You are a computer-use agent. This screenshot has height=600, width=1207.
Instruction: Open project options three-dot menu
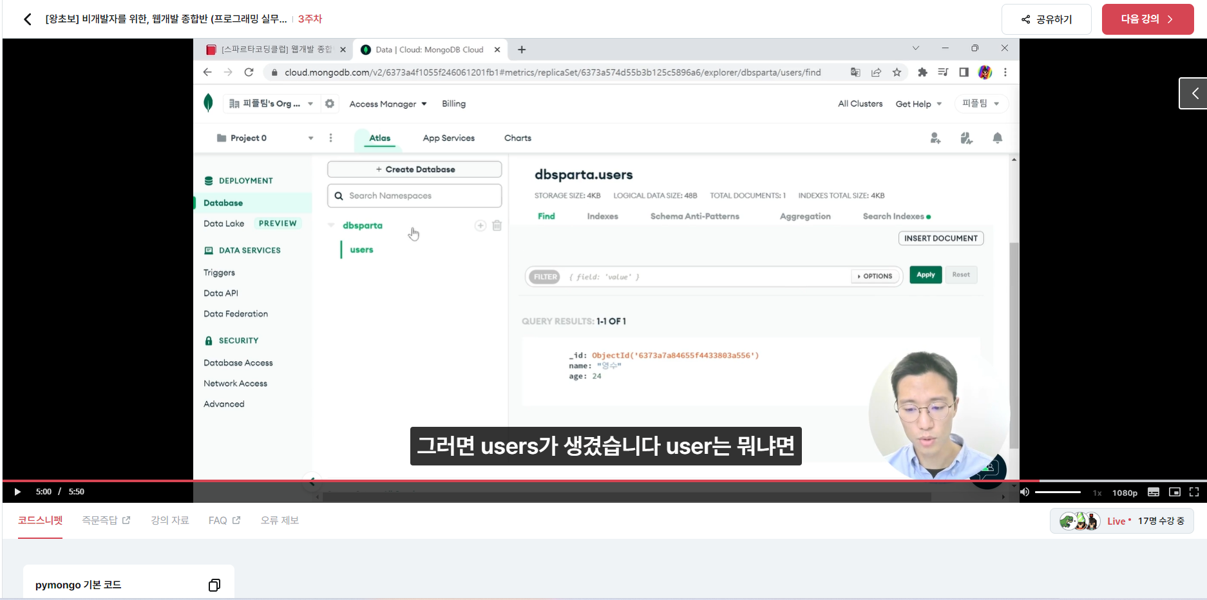click(330, 138)
